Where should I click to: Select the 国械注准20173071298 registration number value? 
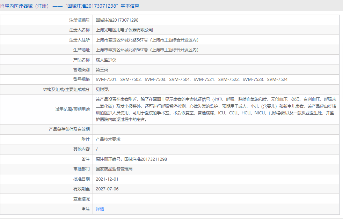tap(117, 20)
